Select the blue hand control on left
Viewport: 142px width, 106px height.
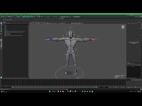tap(48, 39)
